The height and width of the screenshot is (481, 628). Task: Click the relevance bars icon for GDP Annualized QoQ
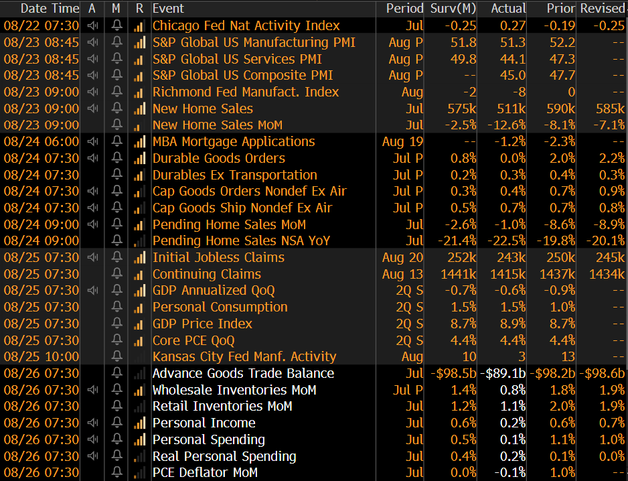tap(139, 291)
